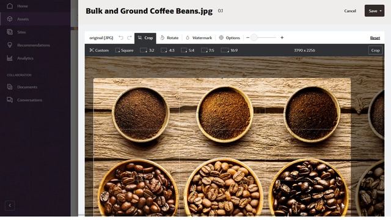The image size is (391, 220).
Task: Click the original (JPG) rendition label
Action: pyautogui.click(x=101, y=38)
